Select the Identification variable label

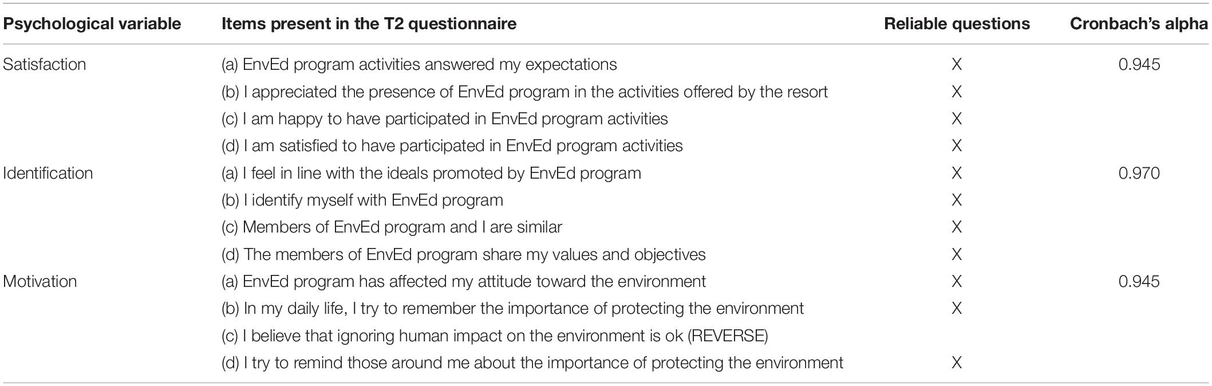pyautogui.click(x=48, y=173)
